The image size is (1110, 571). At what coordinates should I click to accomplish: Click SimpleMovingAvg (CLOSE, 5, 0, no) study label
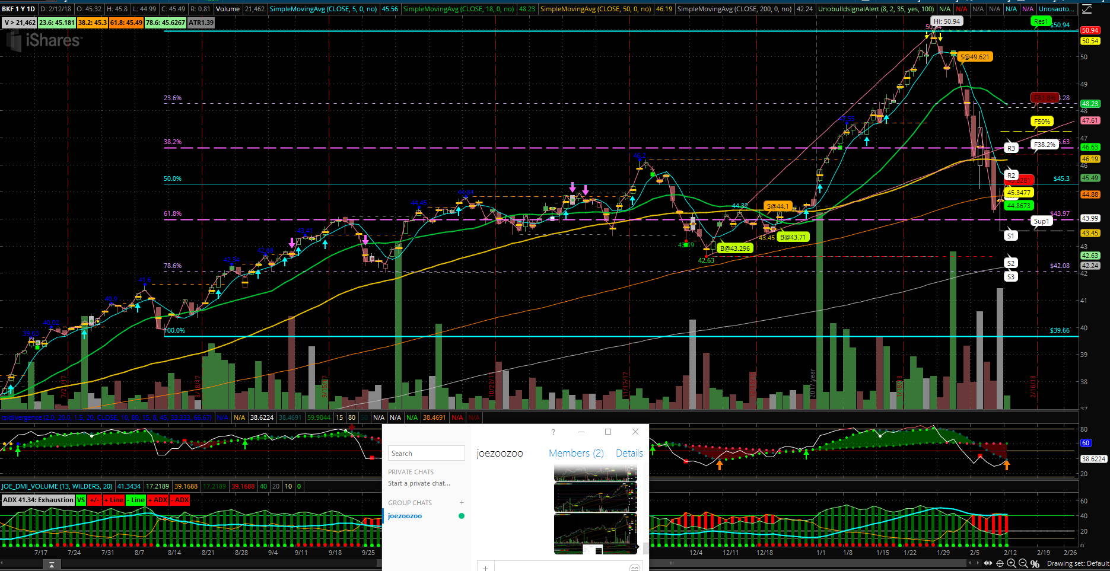pyautogui.click(x=323, y=9)
